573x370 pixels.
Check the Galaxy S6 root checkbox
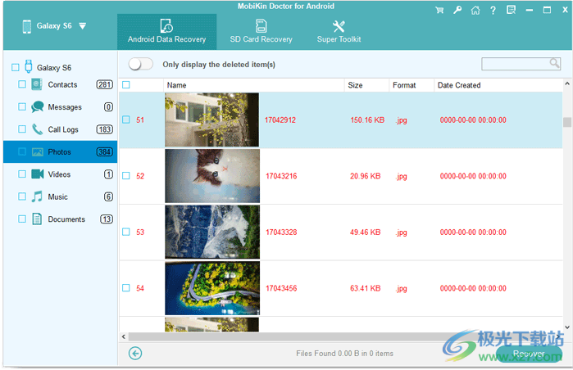coord(16,67)
